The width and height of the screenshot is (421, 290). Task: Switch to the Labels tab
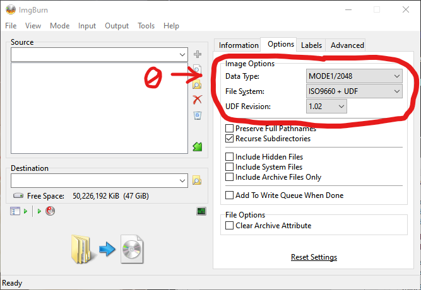coord(311,45)
